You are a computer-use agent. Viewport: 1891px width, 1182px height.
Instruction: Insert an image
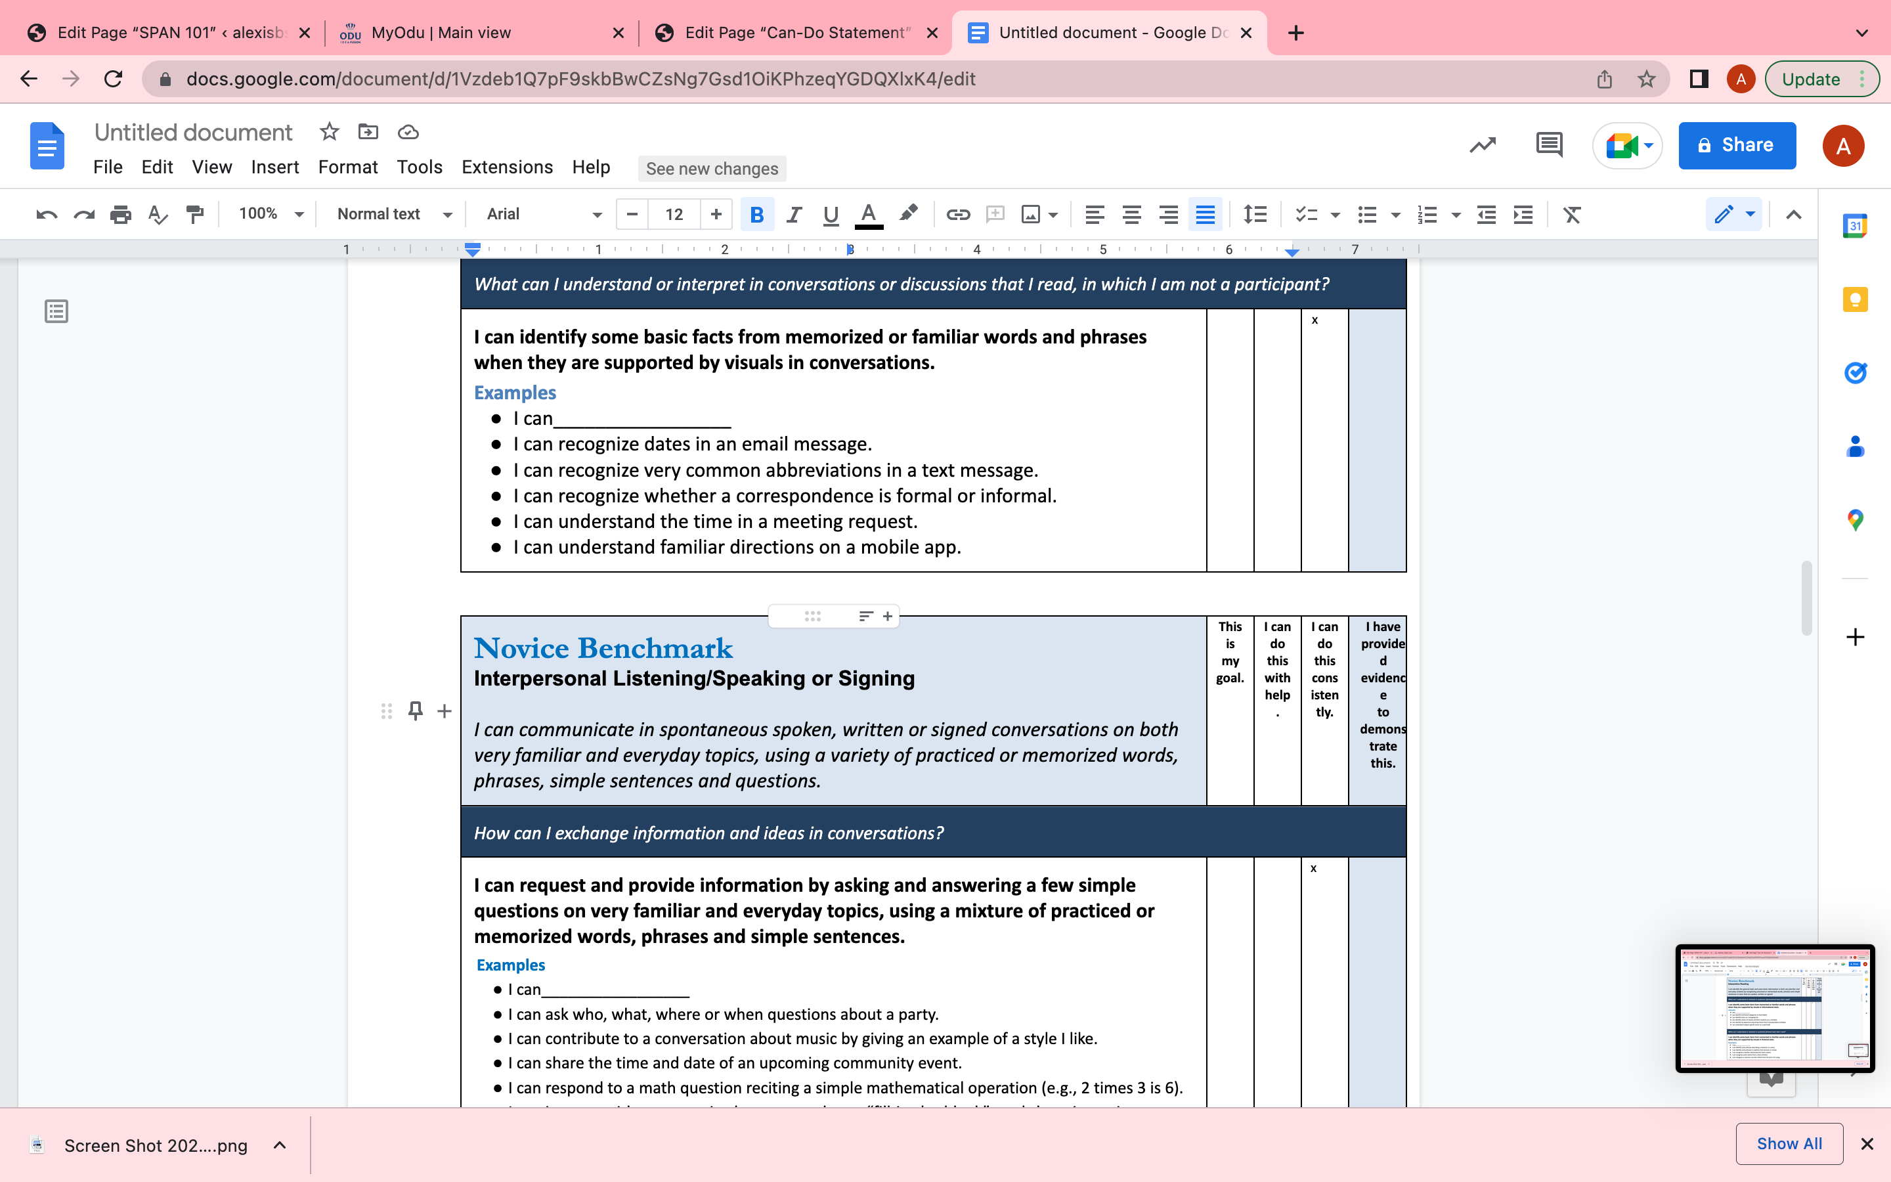(1031, 214)
